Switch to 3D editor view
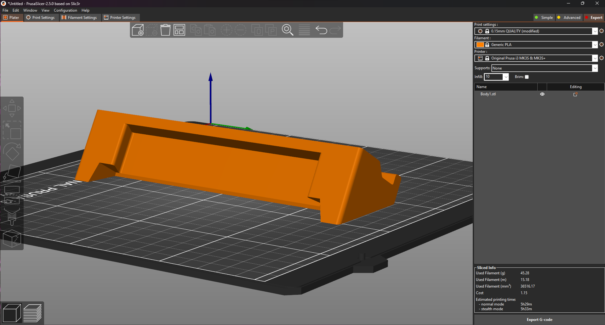The width and height of the screenshot is (605, 325). (x=12, y=313)
